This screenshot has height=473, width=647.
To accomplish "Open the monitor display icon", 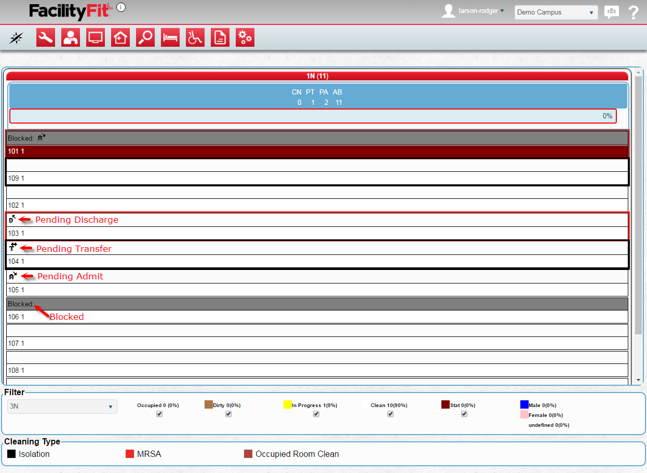I will [96, 37].
